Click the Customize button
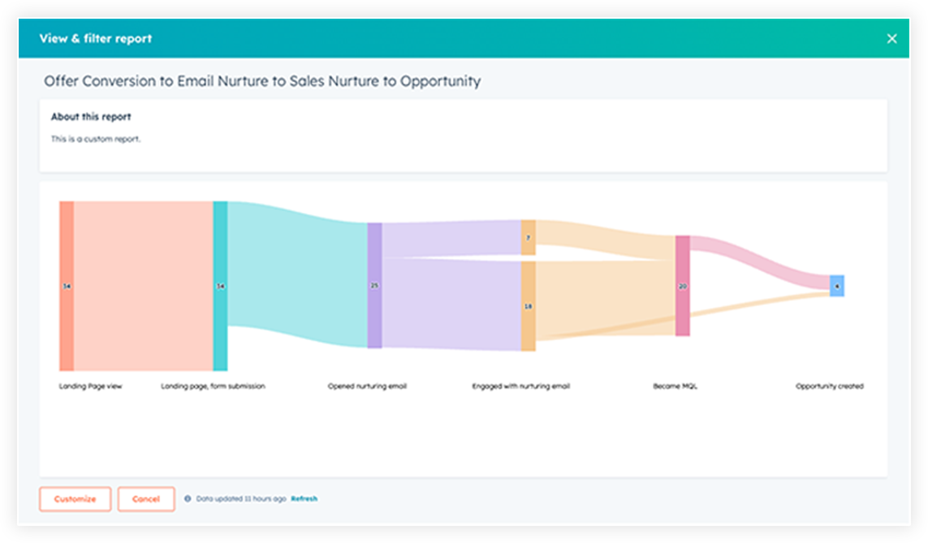 (75, 499)
